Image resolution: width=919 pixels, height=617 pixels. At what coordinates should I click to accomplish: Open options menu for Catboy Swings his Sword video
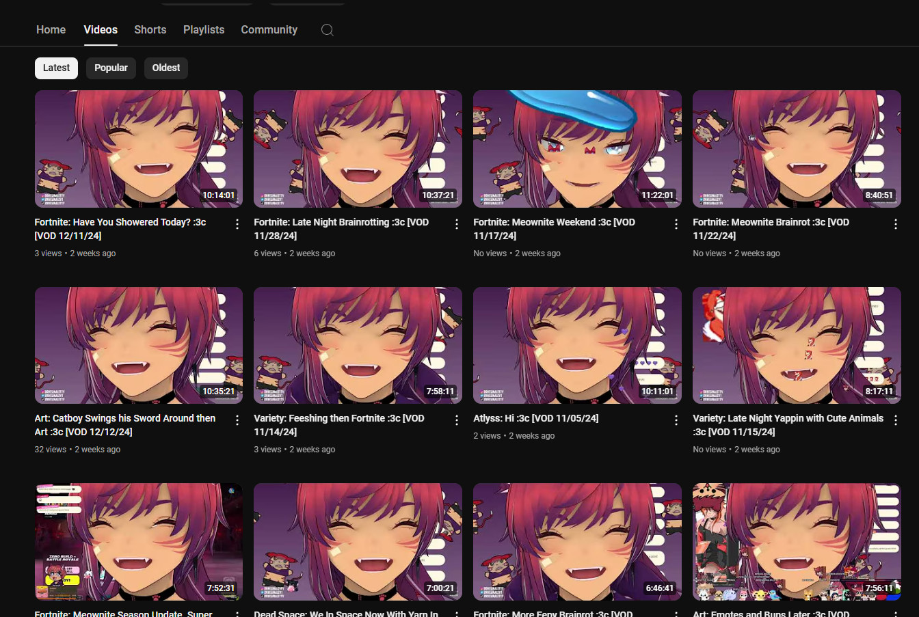click(237, 420)
